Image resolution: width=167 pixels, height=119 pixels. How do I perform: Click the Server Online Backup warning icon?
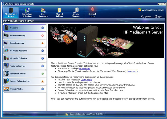43,81
